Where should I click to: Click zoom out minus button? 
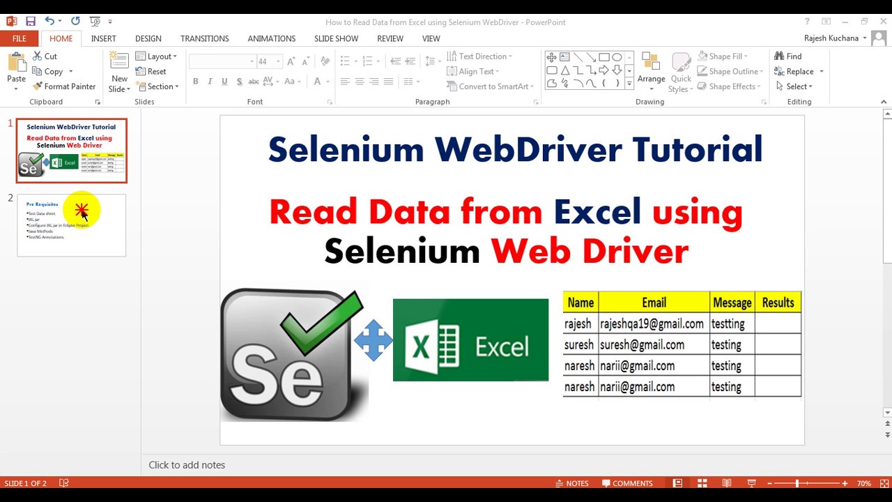(768, 483)
